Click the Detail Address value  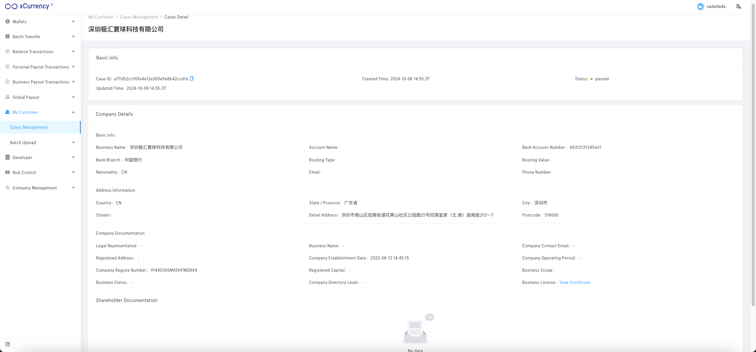tap(417, 215)
